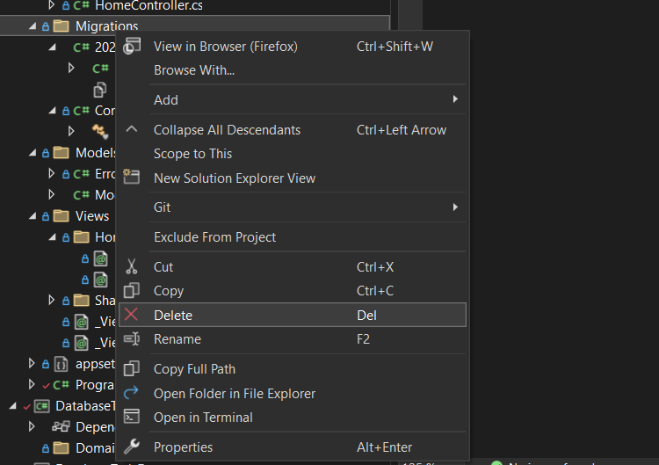Select Scope to This menu entry
659x465 pixels.
[x=192, y=154]
